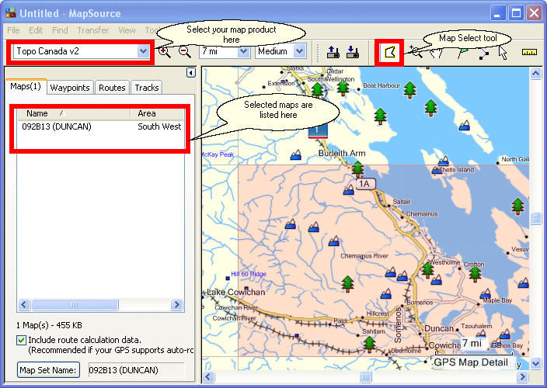Click the Crofton label on map
Viewport: 547px width, 388px height.
click(x=474, y=265)
